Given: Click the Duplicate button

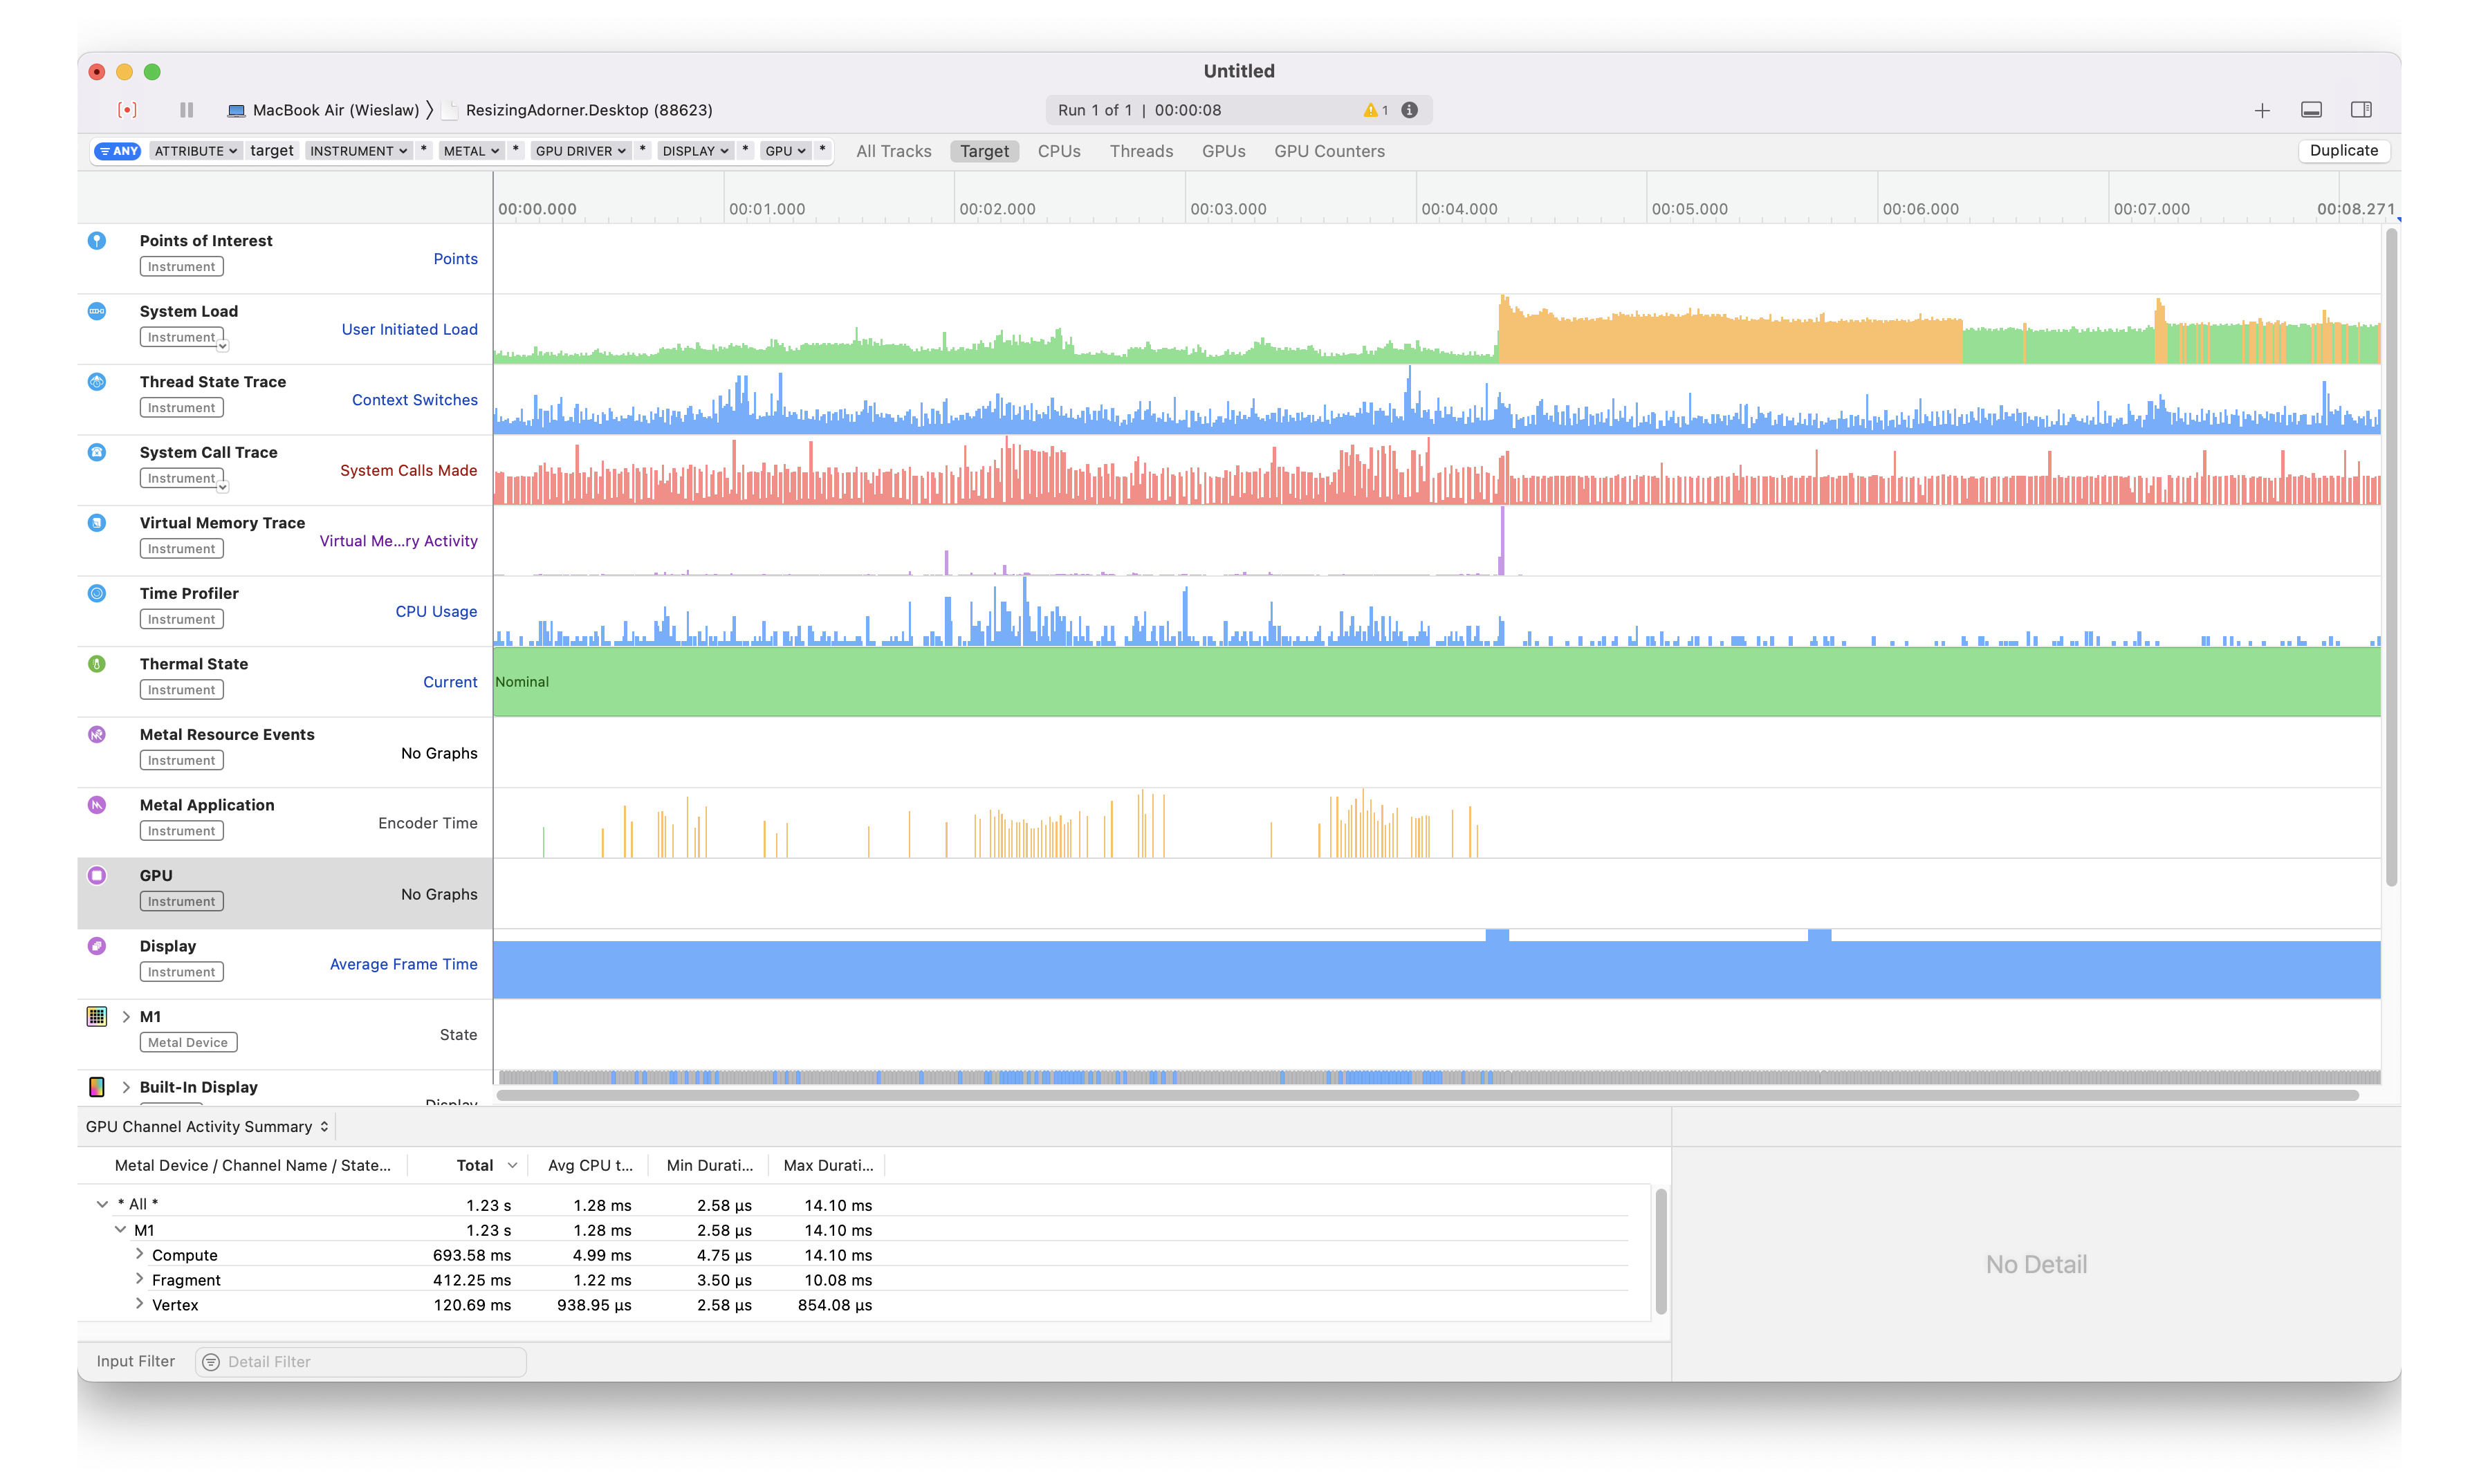Looking at the screenshot, I should (2343, 150).
